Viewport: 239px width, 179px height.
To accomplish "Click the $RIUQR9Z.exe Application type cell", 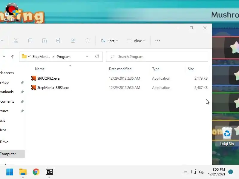I will coord(161,78).
